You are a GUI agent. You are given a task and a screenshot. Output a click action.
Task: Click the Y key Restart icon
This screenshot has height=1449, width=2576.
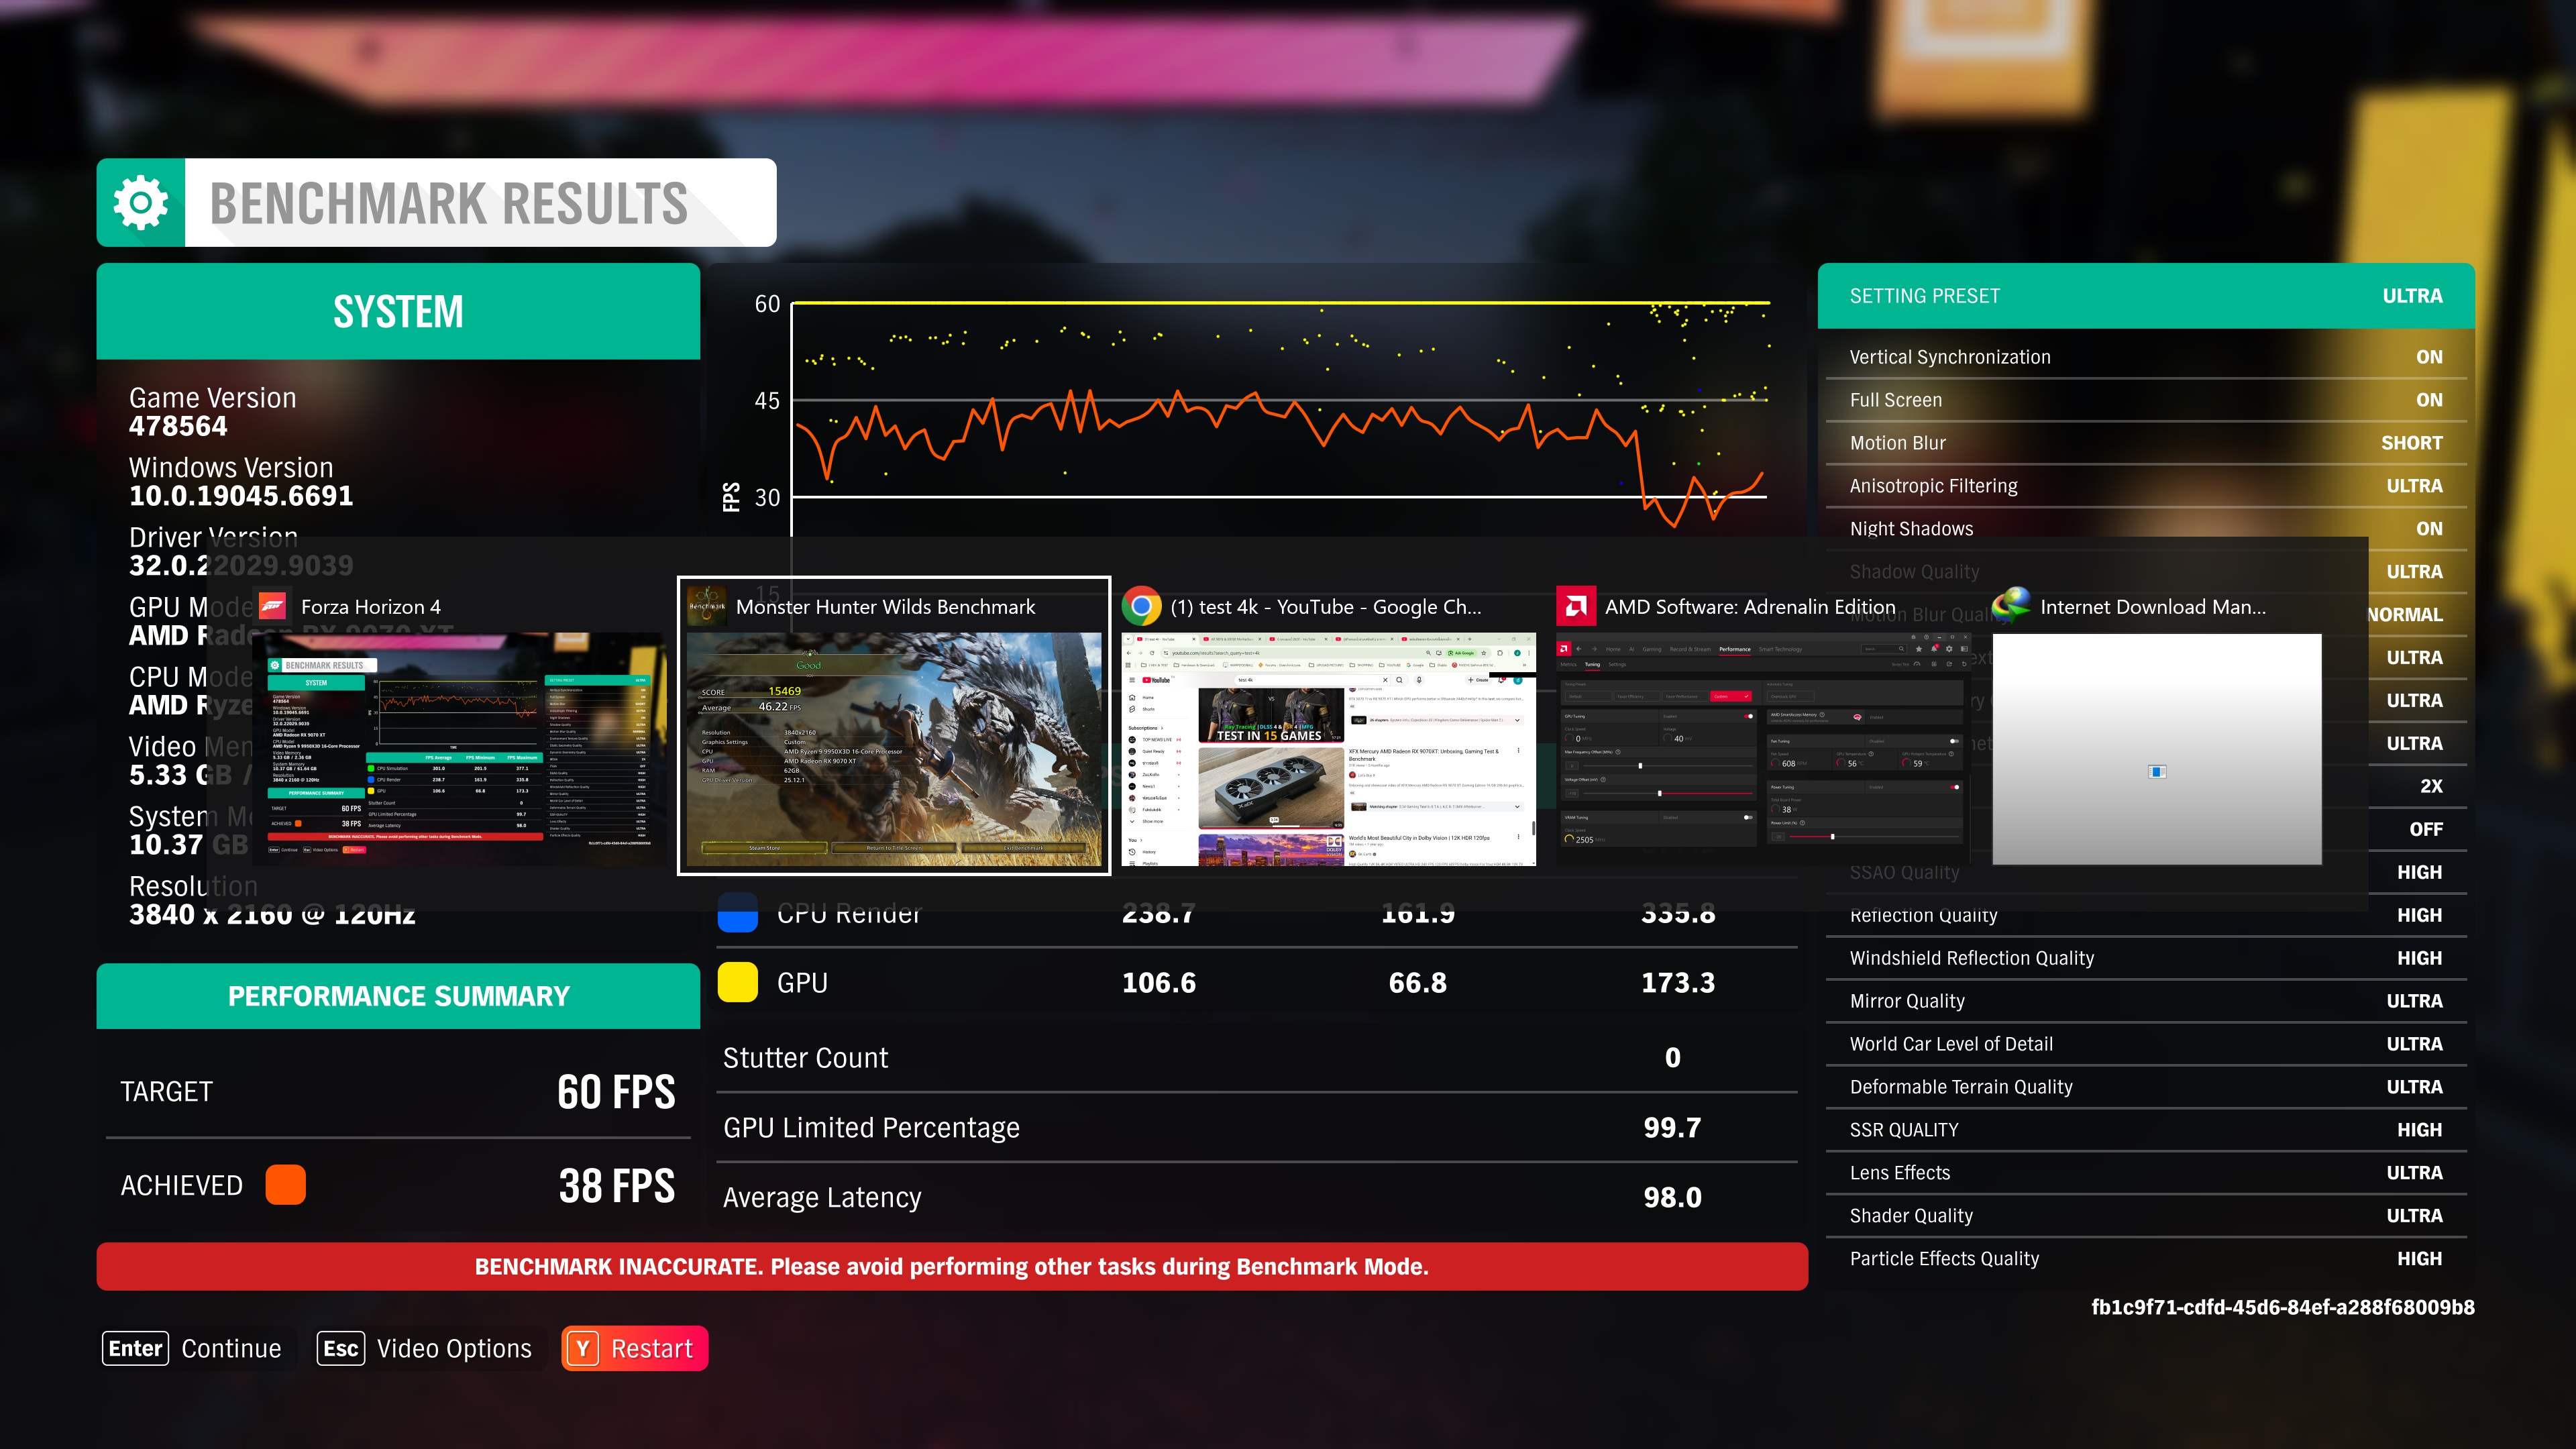click(x=583, y=1348)
